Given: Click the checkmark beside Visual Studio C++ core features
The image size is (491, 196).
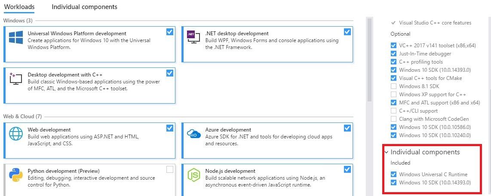Looking at the screenshot, I should (x=393, y=23).
